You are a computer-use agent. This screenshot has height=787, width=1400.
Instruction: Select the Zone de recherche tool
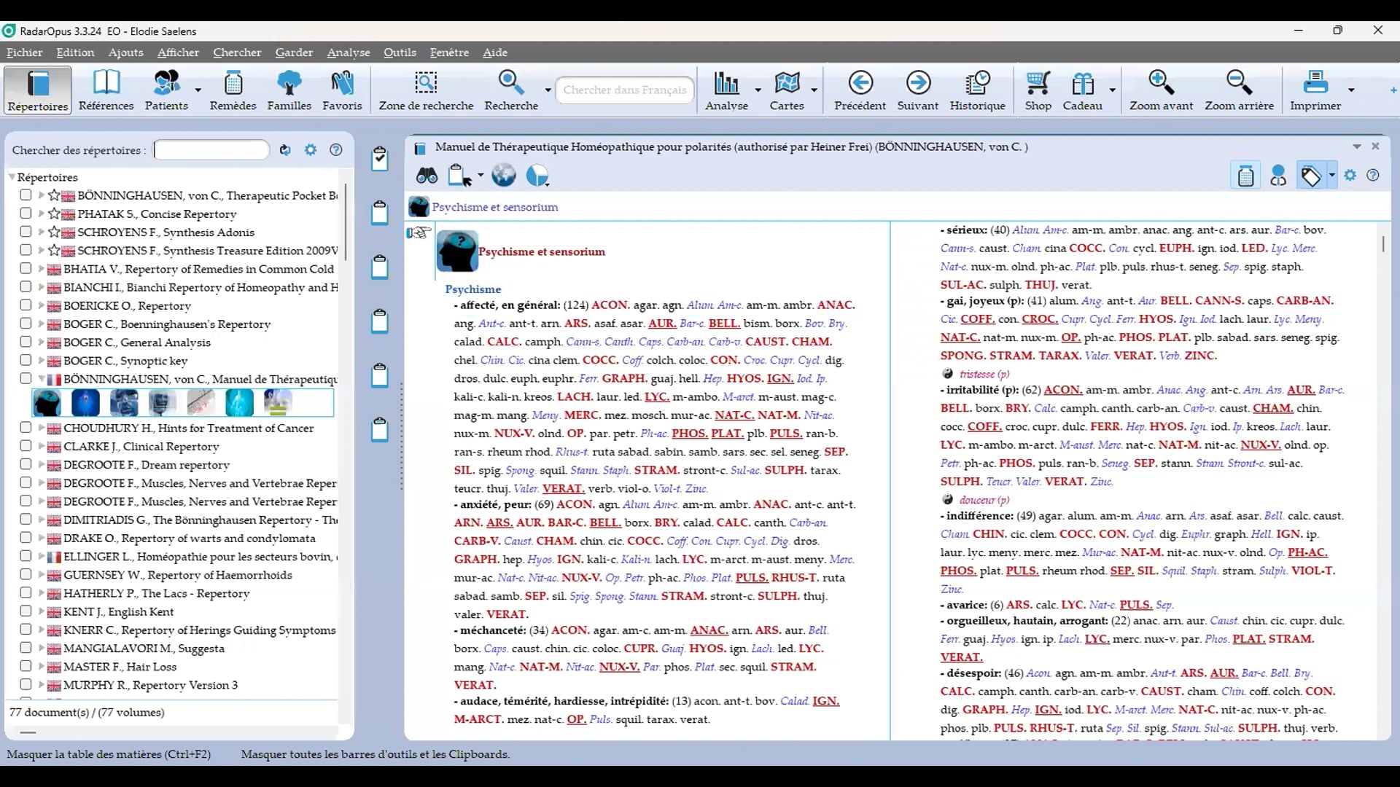pyautogui.click(x=426, y=90)
